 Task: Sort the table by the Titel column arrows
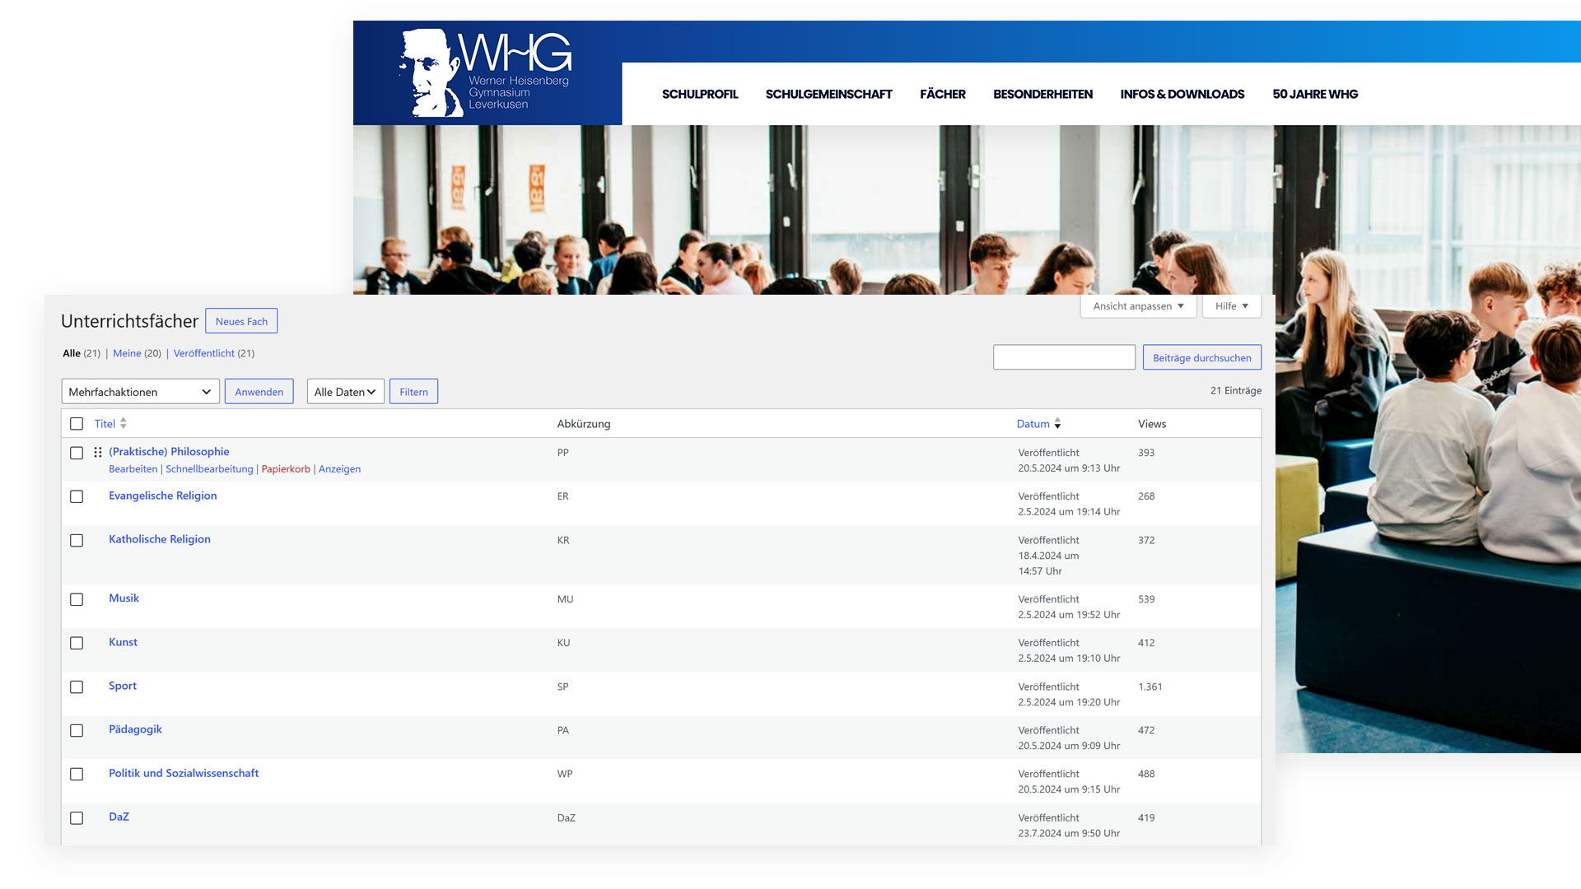(x=124, y=423)
